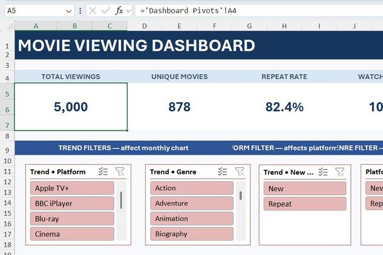Select row 4 header
The height and width of the screenshot is (255, 383).
7,78
